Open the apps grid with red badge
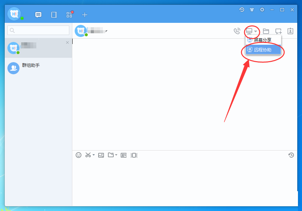The image size is (302, 211). (x=69, y=15)
